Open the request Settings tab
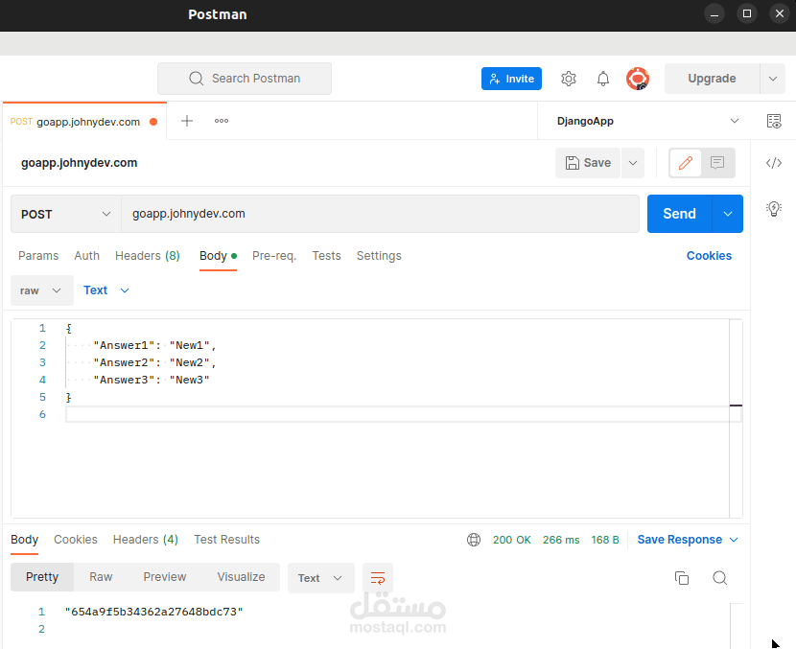The height and width of the screenshot is (649, 796). pyautogui.click(x=379, y=256)
